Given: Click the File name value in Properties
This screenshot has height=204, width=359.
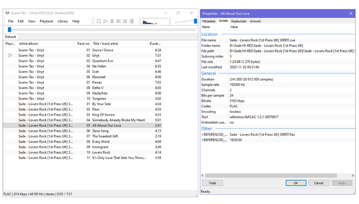Looking at the screenshot, I should click(x=263, y=40).
